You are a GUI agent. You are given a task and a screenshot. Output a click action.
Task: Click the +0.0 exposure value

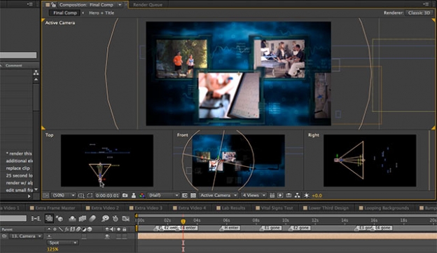coord(317,196)
